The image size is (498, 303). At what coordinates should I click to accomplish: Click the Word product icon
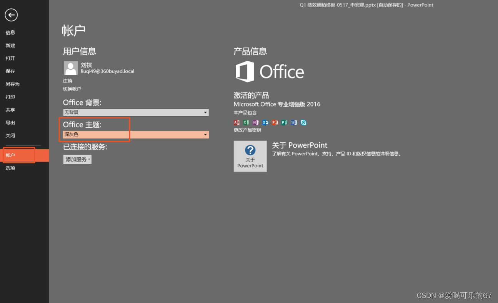point(294,123)
